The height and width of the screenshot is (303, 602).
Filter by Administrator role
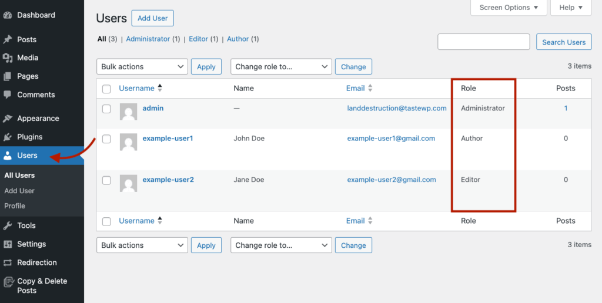click(148, 39)
